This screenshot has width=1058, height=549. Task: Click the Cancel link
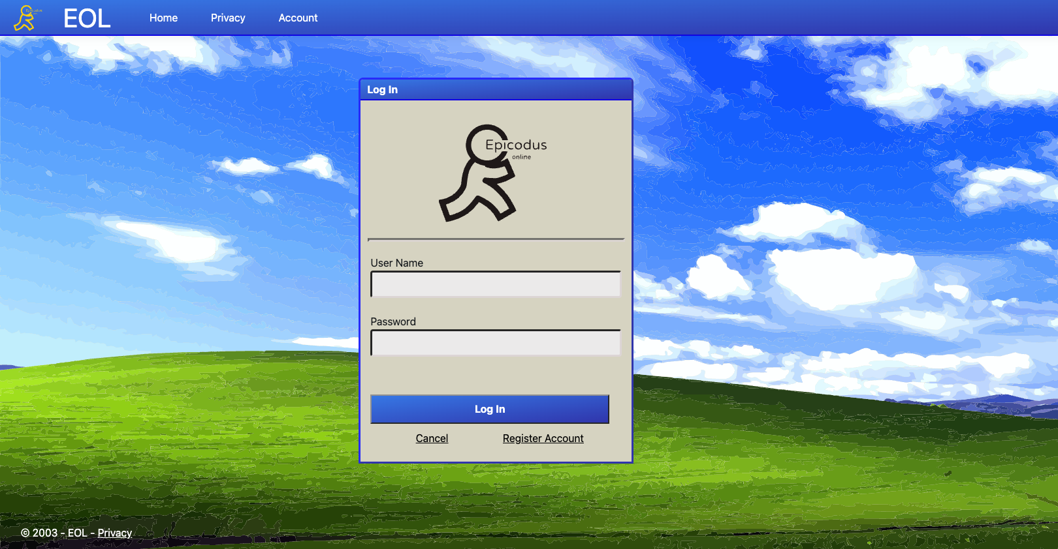click(432, 439)
